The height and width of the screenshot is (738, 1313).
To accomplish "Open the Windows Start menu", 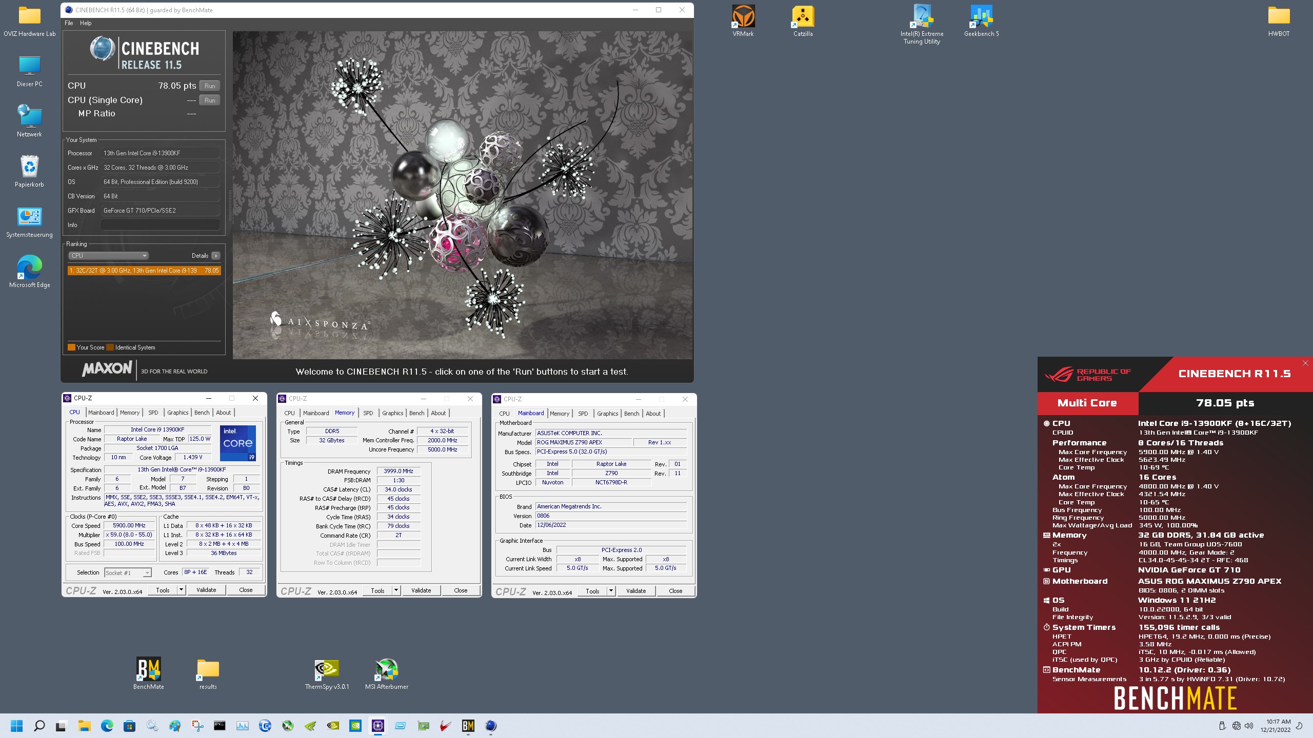I will click(17, 726).
